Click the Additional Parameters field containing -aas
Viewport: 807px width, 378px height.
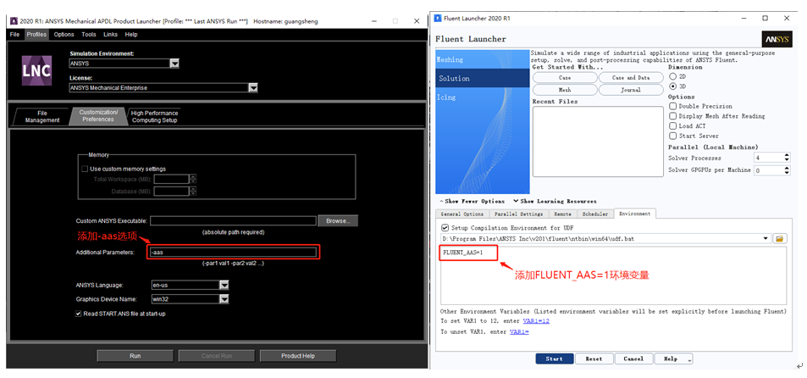click(x=233, y=253)
